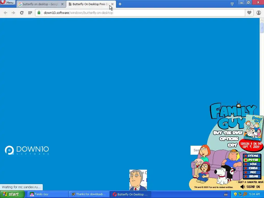Open the Speed Dial grid

pos(30,13)
